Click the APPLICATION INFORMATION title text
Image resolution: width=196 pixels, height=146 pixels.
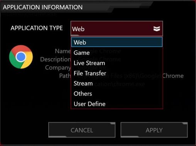click(x=43, y=7)
